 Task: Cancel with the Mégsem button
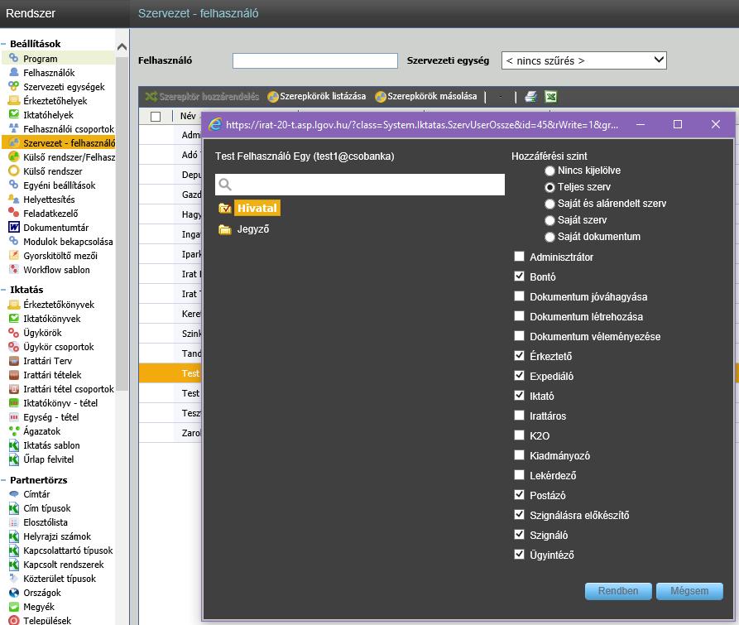pyautogui.click(x=689, y=591)
